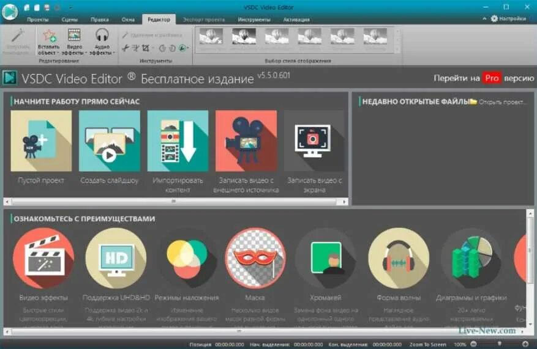
Task: Open the Вставить объект dropdown
Action: (x=48, y=42)
